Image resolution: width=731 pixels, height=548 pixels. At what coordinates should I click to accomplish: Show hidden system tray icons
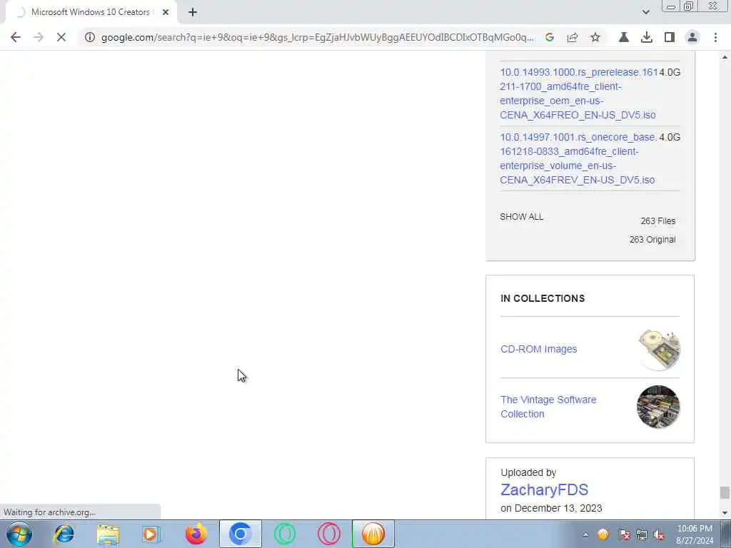(585, 534)
